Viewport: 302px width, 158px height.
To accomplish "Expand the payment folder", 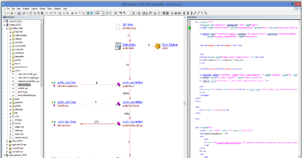I will pyautogui.click(x=10, y=102).
